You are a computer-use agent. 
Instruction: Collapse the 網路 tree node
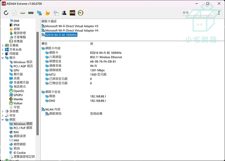(2, 120)
